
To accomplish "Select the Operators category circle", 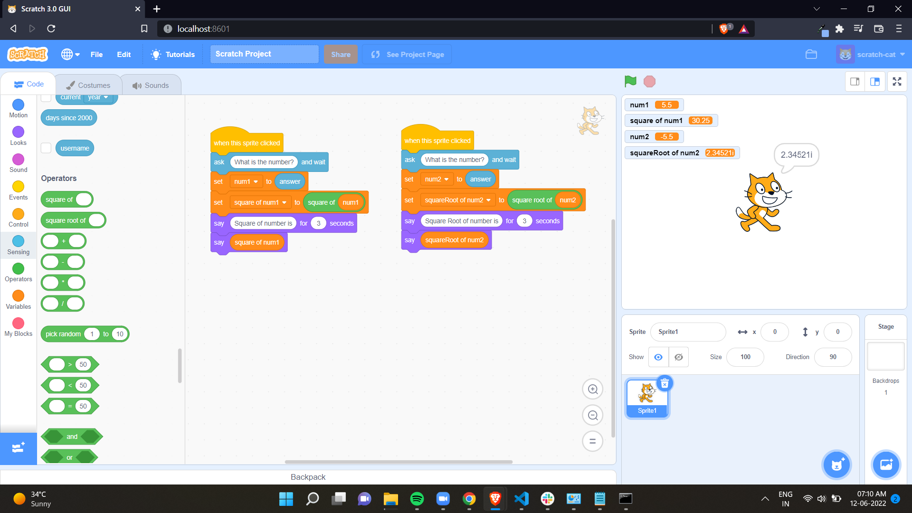I will 18,269.
